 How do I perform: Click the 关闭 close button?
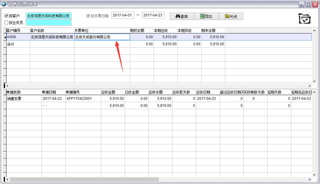(231, 16)
